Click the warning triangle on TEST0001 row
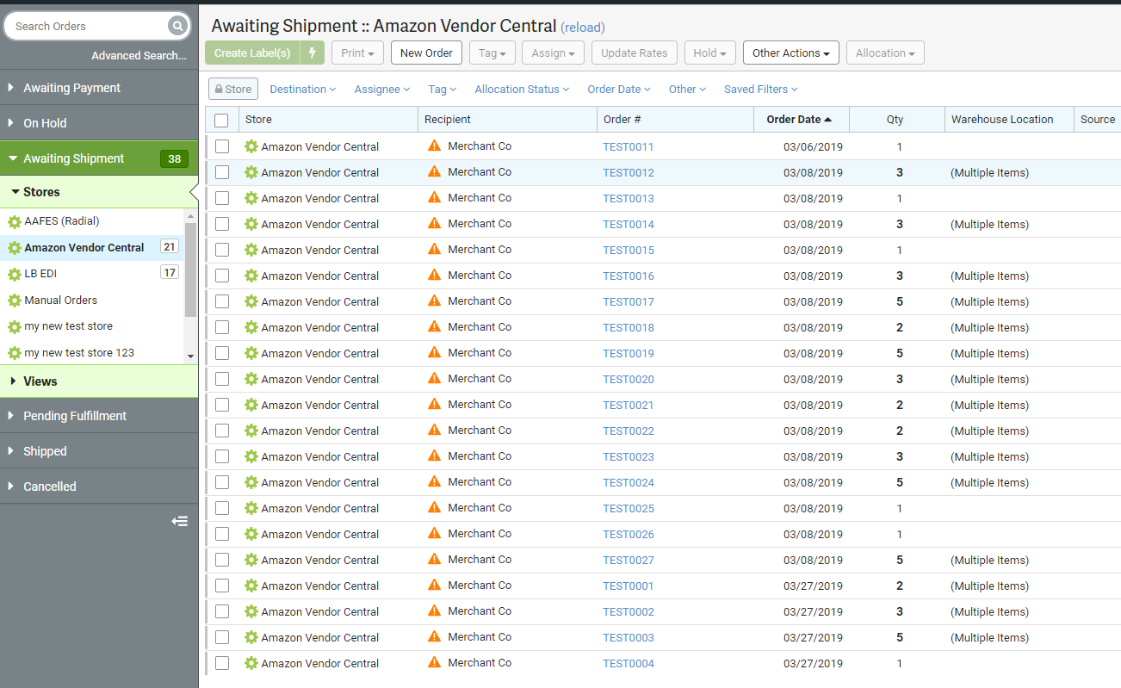Screen dimensions: 1121x688 [434, 585]
